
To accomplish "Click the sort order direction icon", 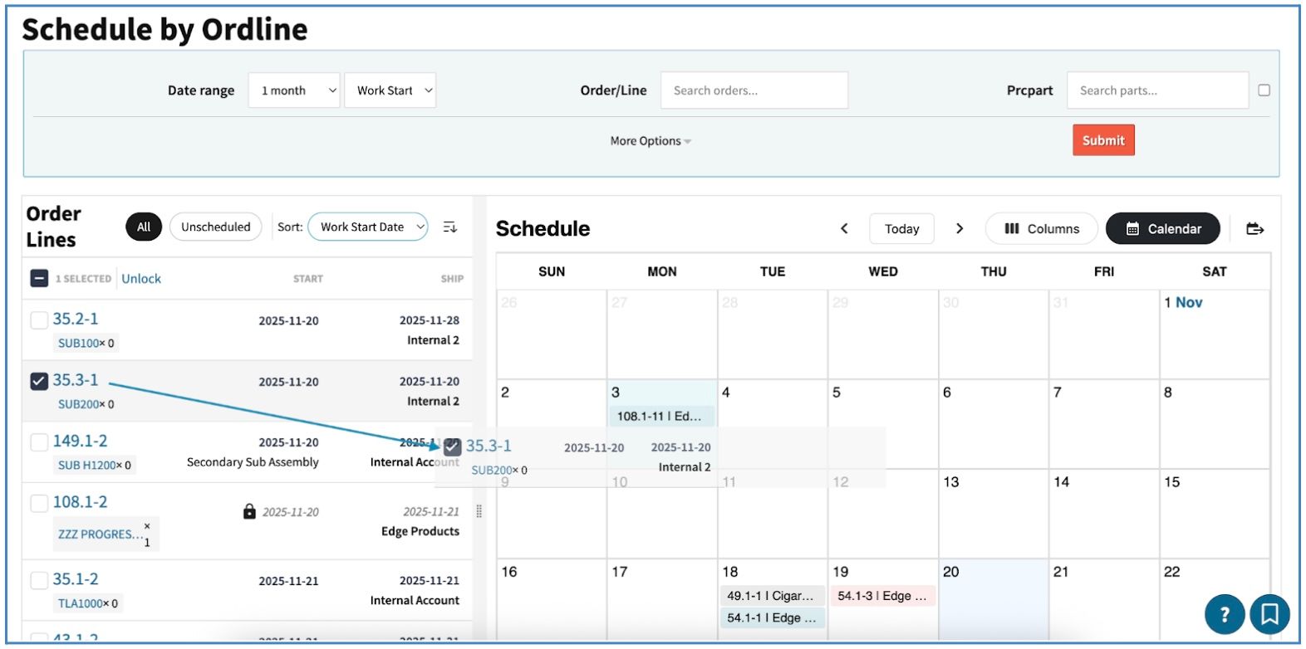I will point(449,227).
